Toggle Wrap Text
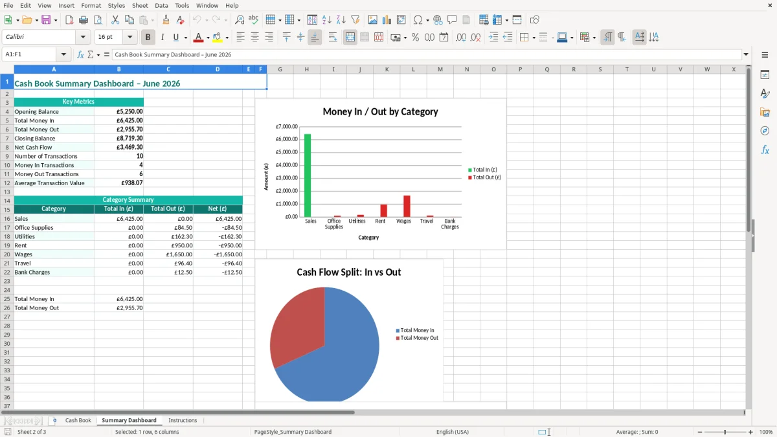This screenshot has width=777, height=437. click(333, 38)
